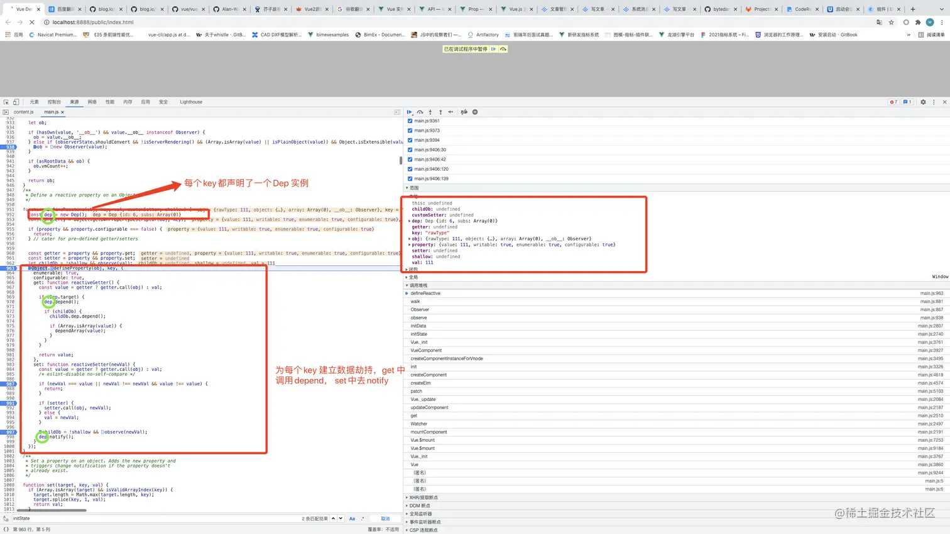Open Chrome extensions puzzle icon

coord(918,22)
